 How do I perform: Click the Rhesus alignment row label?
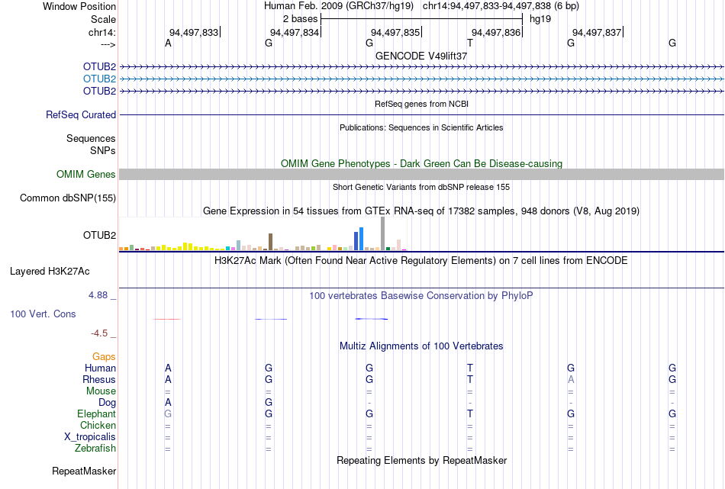click(x=99, y=379)
